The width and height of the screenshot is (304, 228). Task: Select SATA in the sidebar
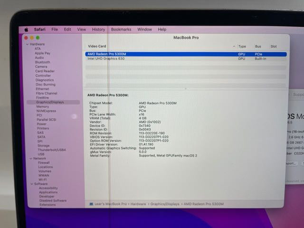[x=41, y=137]
